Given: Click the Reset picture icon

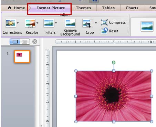Looking at the screenshot, I should point(104,31).
